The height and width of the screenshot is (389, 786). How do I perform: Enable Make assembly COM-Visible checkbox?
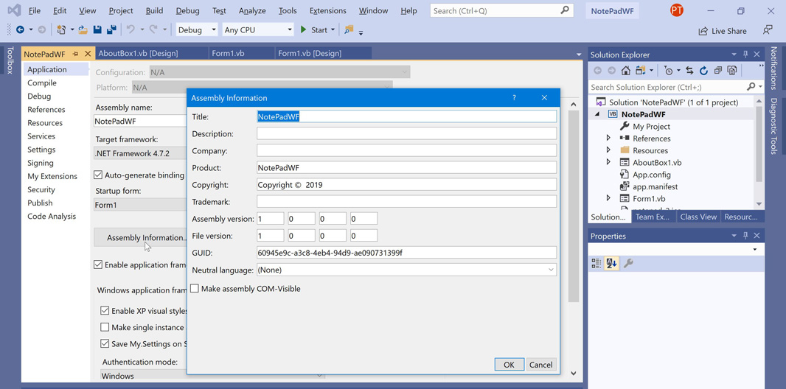(195, 289)
